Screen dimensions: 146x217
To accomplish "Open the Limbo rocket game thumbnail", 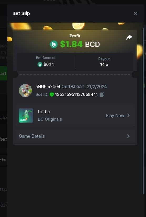I will coord(26,115).
